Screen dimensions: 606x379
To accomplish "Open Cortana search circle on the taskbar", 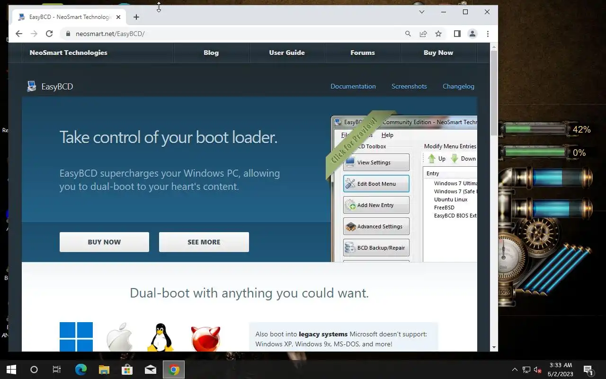I will pos(34,370).
